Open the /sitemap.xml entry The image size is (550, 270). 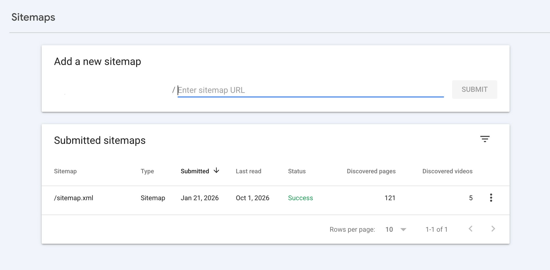click(74, 198)
